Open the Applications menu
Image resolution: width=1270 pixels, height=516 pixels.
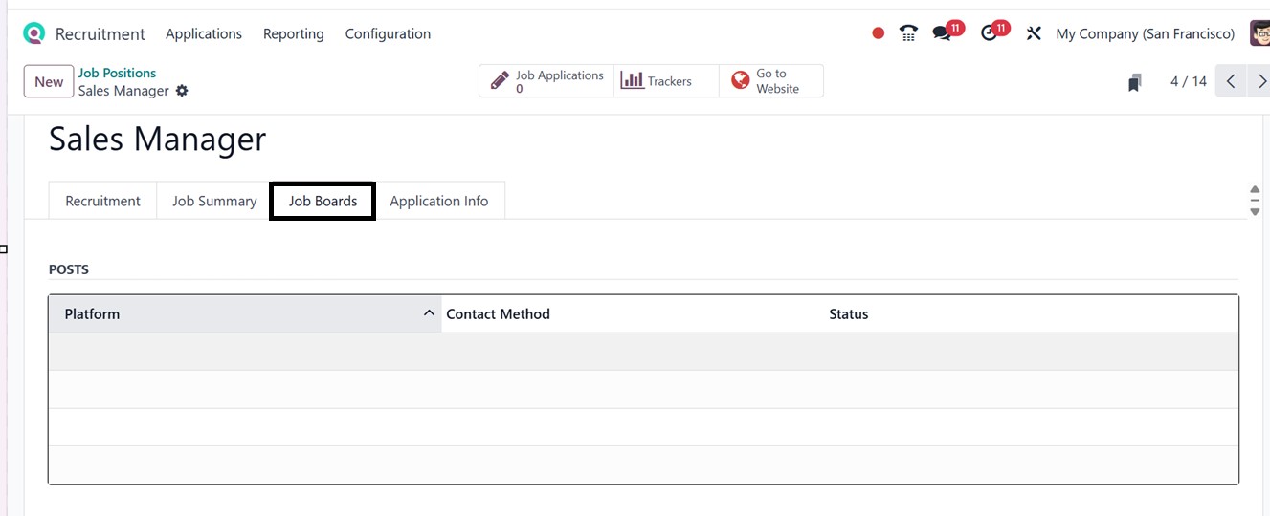click(204, 33)
